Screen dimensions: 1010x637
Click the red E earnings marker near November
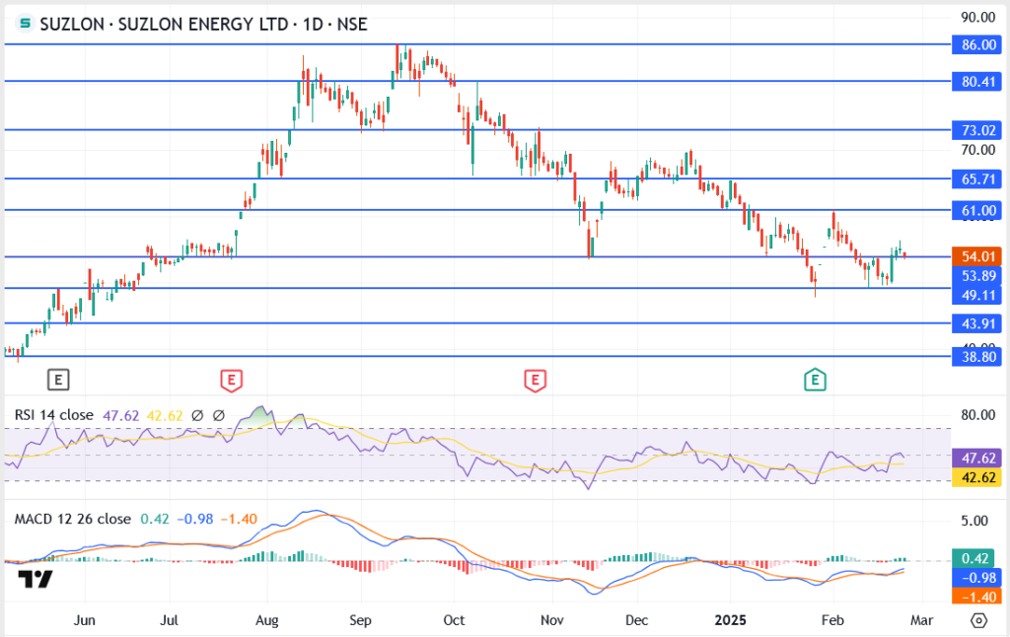point(535,380)
